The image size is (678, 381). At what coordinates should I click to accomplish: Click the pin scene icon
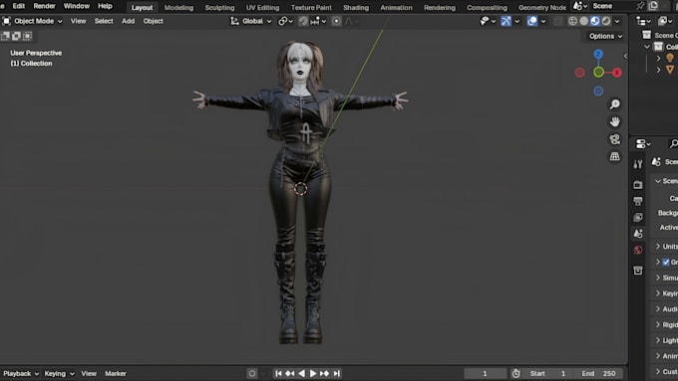(x=640, y=6)
